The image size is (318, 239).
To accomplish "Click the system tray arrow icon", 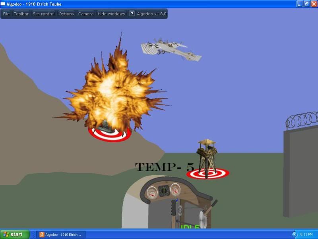I will click(x=295, y=234).
